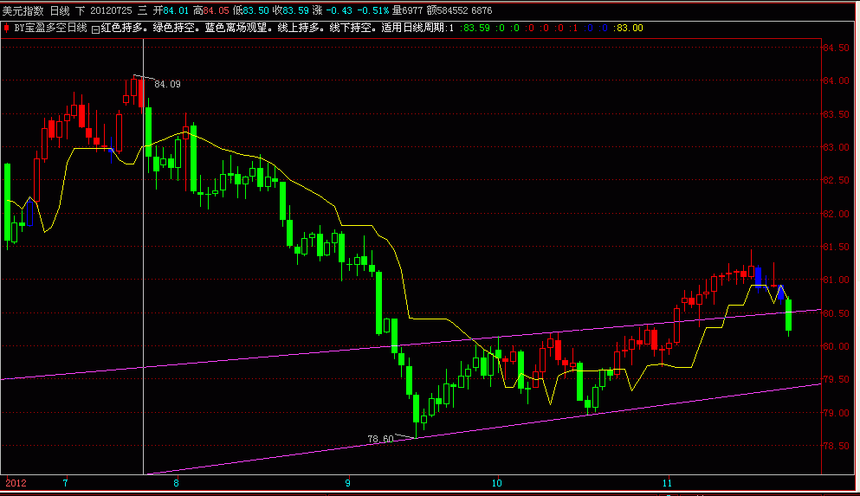Click the closing price 收83.59 value

[291, 10]
